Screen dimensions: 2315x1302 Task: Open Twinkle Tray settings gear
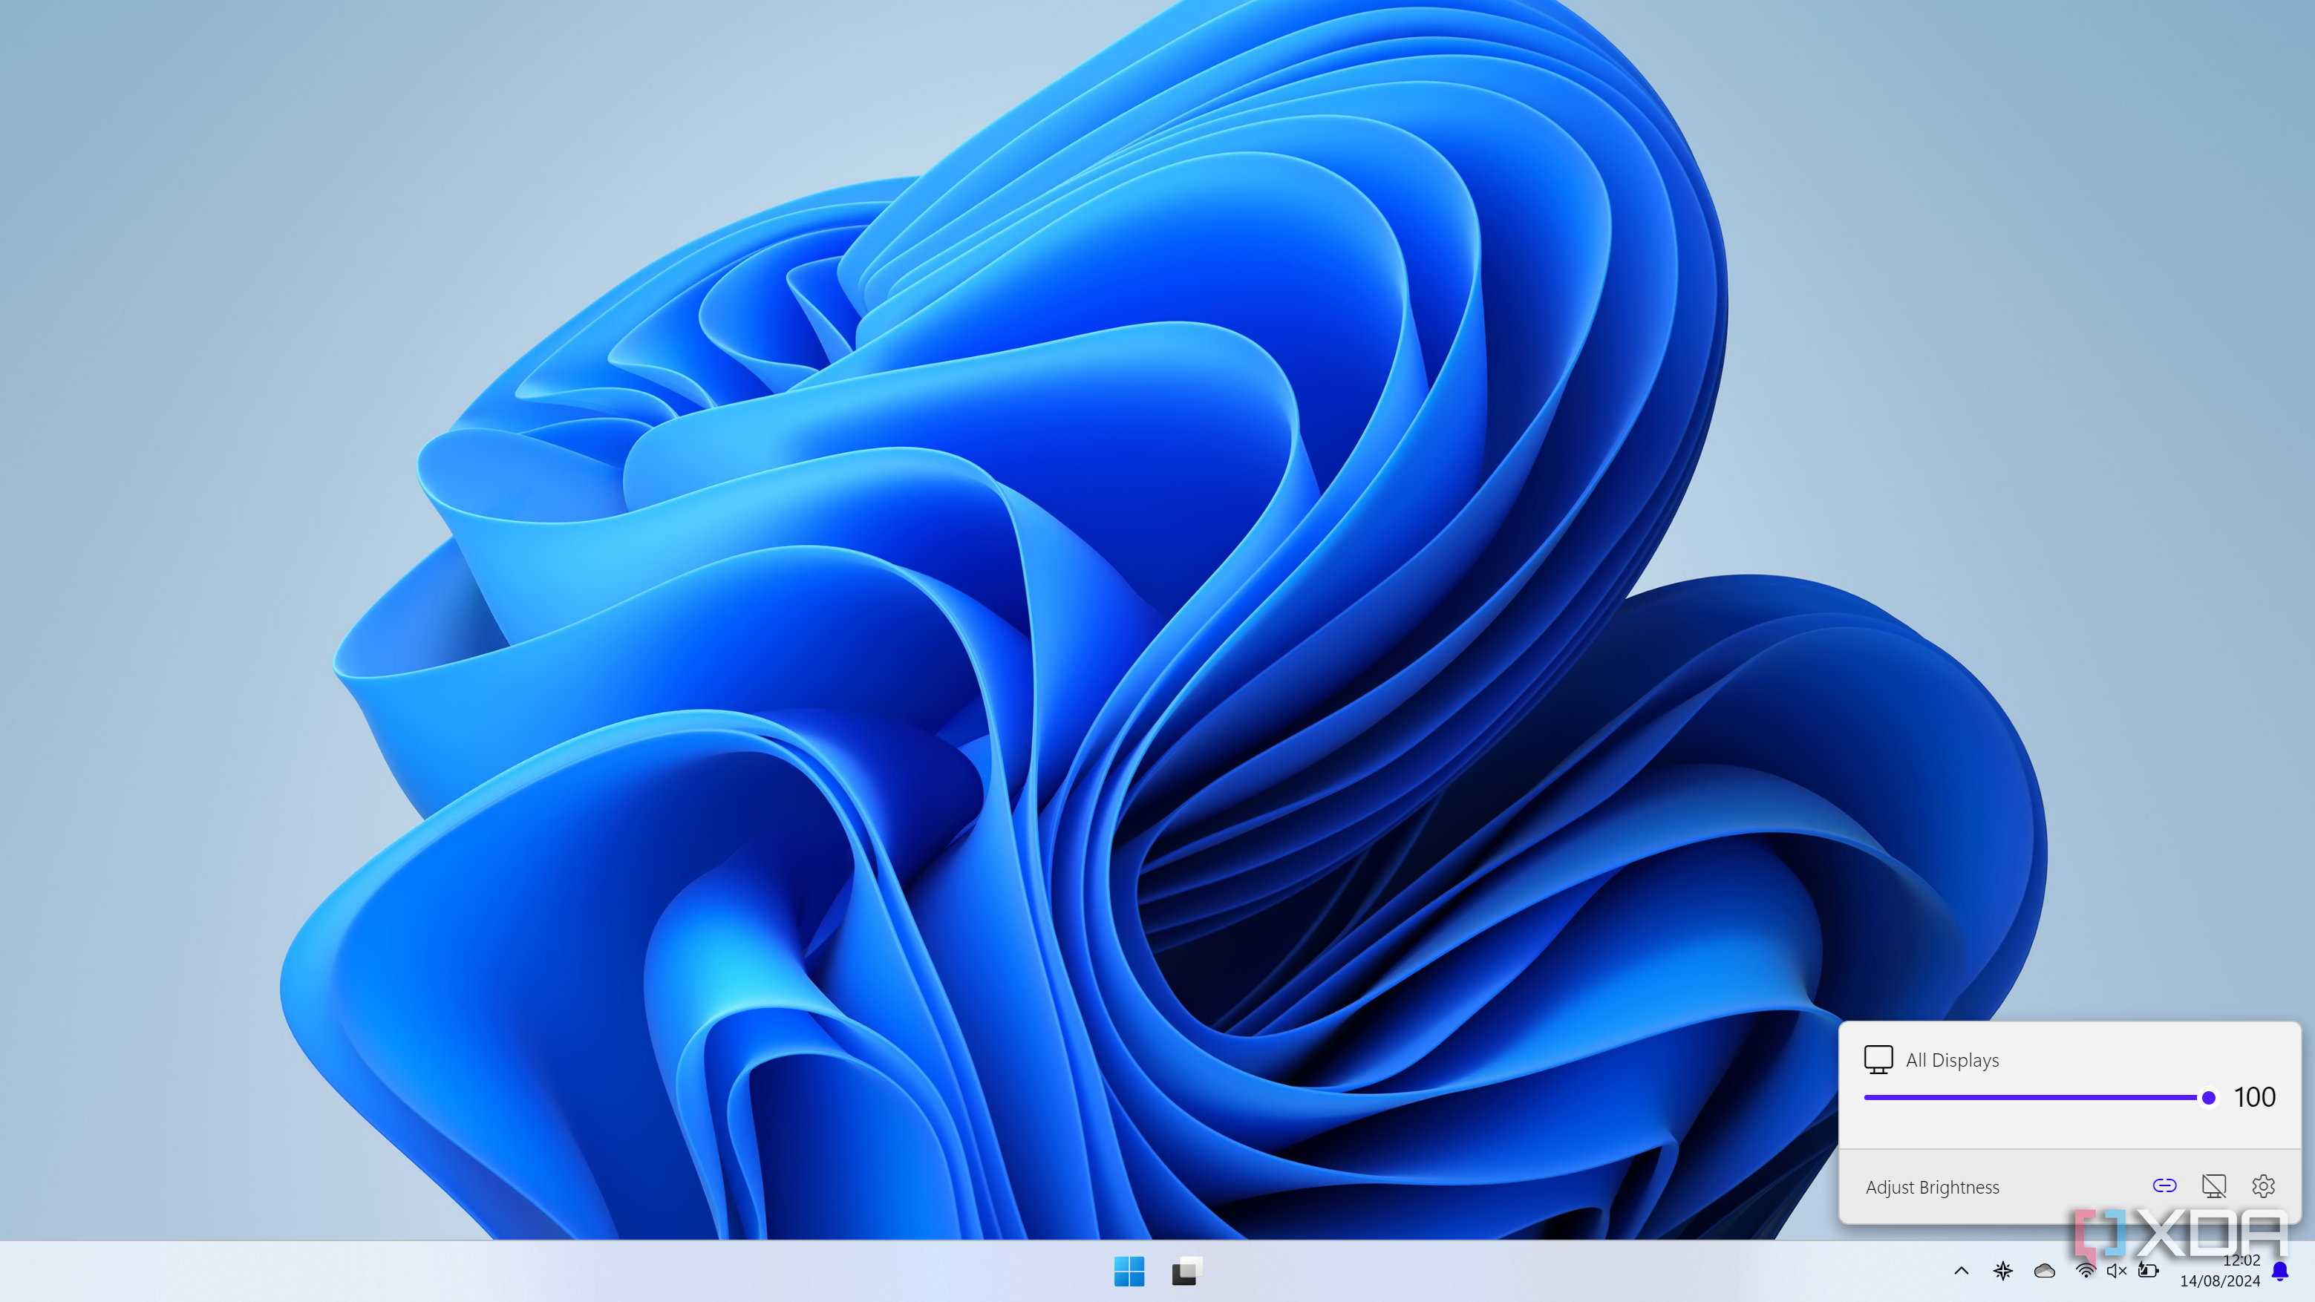2263,1186
